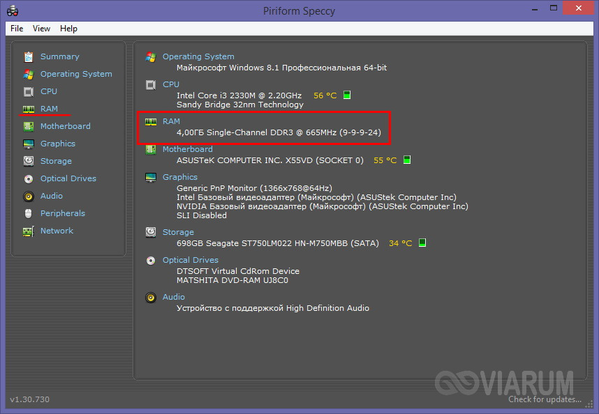Image resolution: width=599 pixels, height=414 pixels.
Task: Click the Storage temperature 34 °C indicator
Action: 400,243
